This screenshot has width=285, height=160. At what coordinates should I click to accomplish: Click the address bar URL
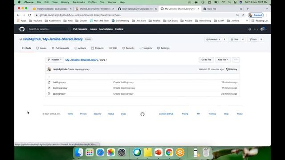pyautogui.click(x=80, y=15)
